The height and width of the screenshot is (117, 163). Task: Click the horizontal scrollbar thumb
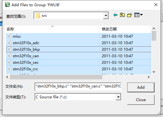(56, 77)
